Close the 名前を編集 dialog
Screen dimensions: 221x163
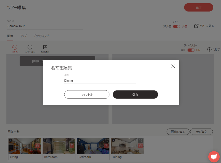coord(173,66)
